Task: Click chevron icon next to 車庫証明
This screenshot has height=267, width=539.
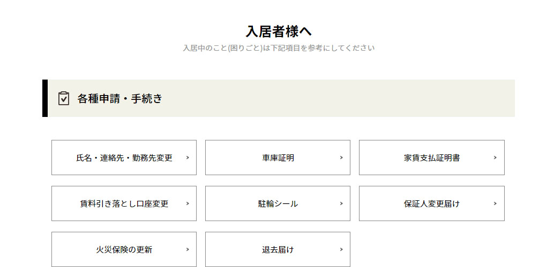Action: [341, 158]
